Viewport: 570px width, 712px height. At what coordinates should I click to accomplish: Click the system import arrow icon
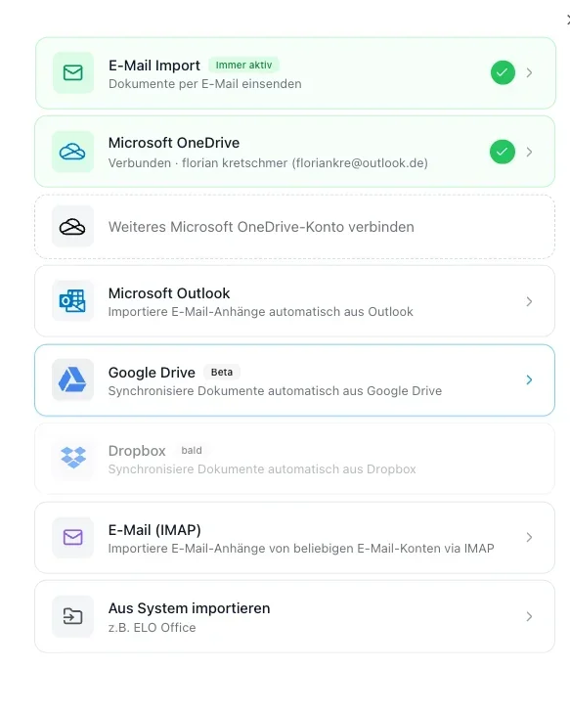click(72, 616)
